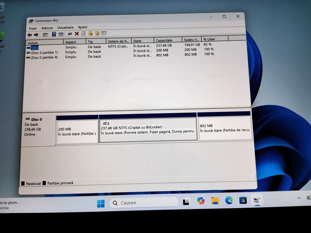Open Task View from the taskbar
311x233 pixels.
[x=186, y=201]
